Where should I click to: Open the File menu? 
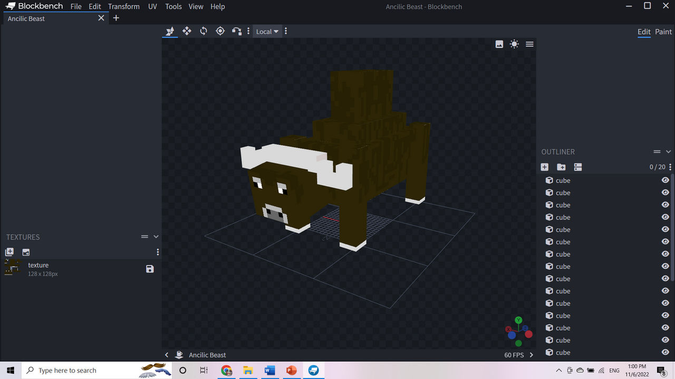pos(76,6)
